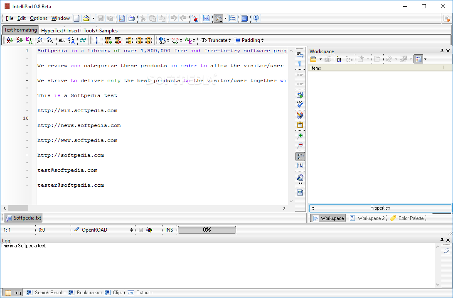This screenshot has height=298, width=453.
Task: Toggle the list panel icon in main toolbar
Action: point(233,18)
